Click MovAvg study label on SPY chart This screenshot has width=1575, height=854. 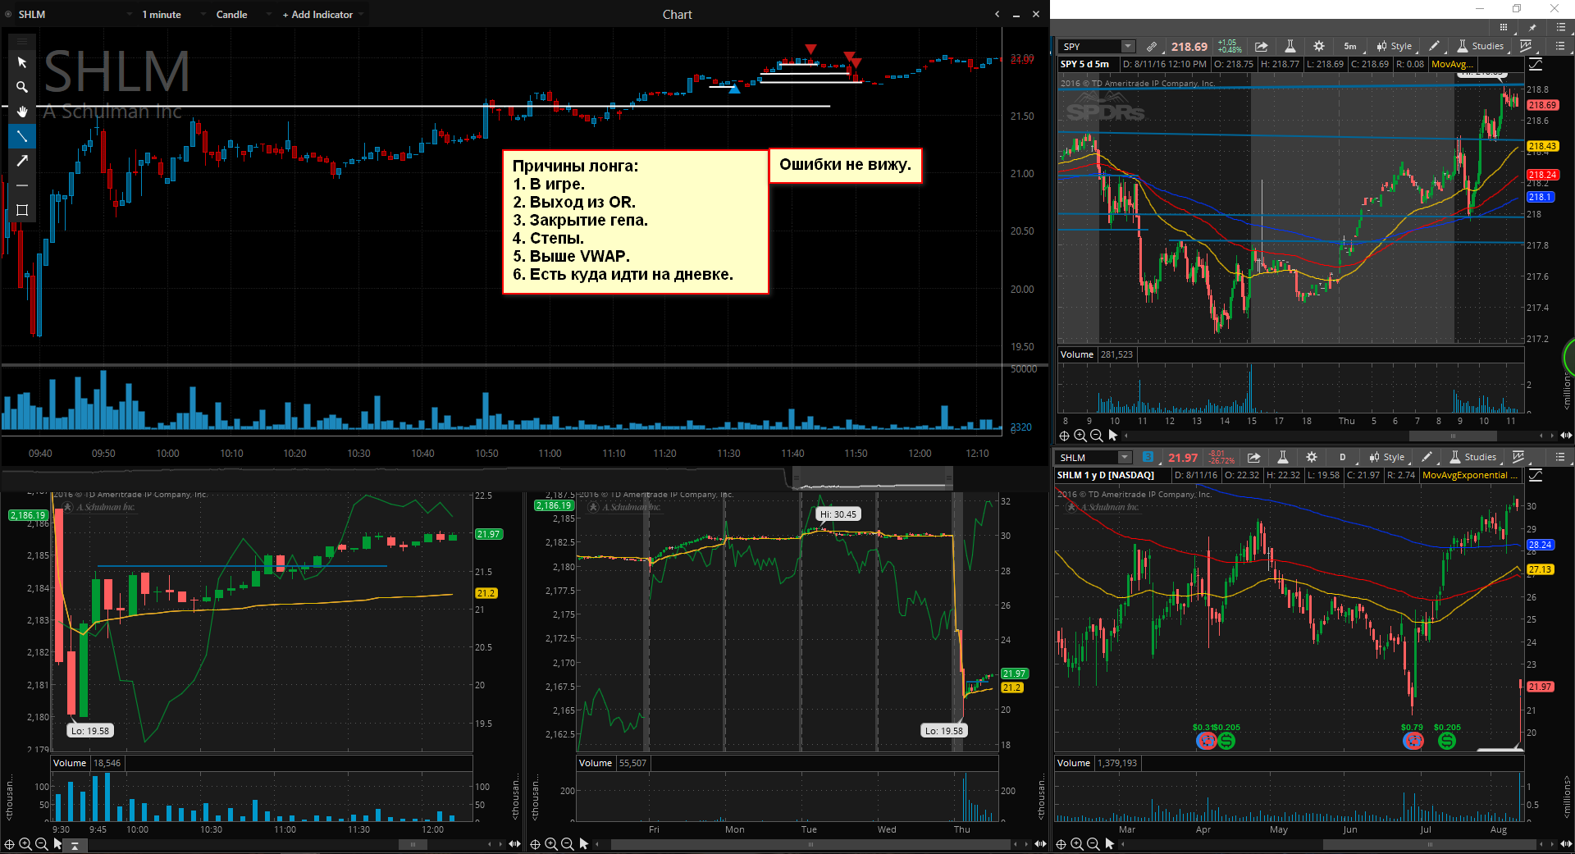pyautogui.click(x=1450, y=64)
